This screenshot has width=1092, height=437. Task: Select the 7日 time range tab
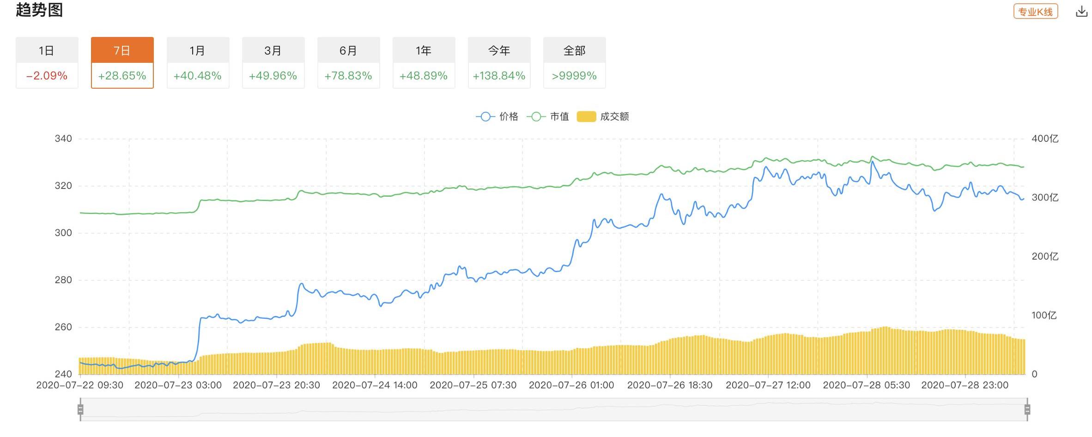click(x=122, y=62)
